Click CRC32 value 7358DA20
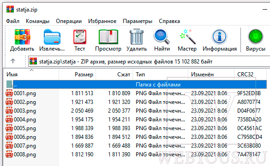Viewport: 270px width, 166px height. [x=249, y=120]
